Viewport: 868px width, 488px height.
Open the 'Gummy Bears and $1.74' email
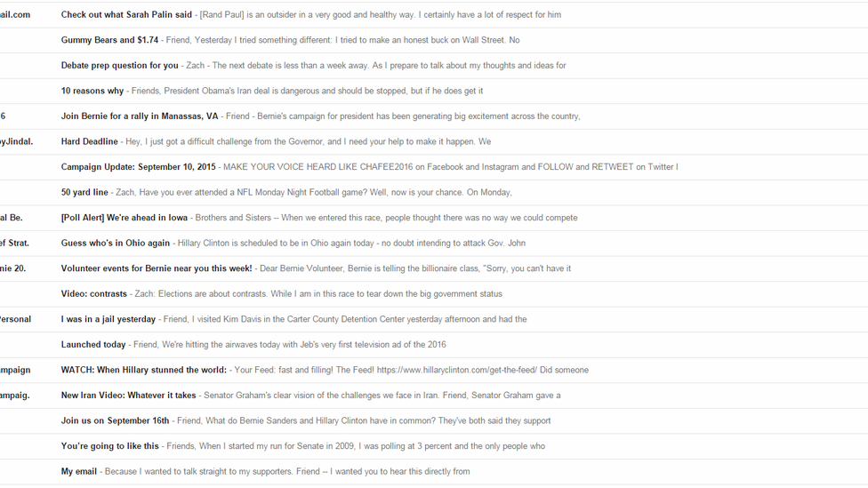tap(434, 40)
